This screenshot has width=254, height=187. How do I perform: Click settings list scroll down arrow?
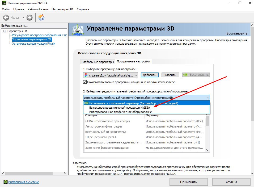click(207, 150)
